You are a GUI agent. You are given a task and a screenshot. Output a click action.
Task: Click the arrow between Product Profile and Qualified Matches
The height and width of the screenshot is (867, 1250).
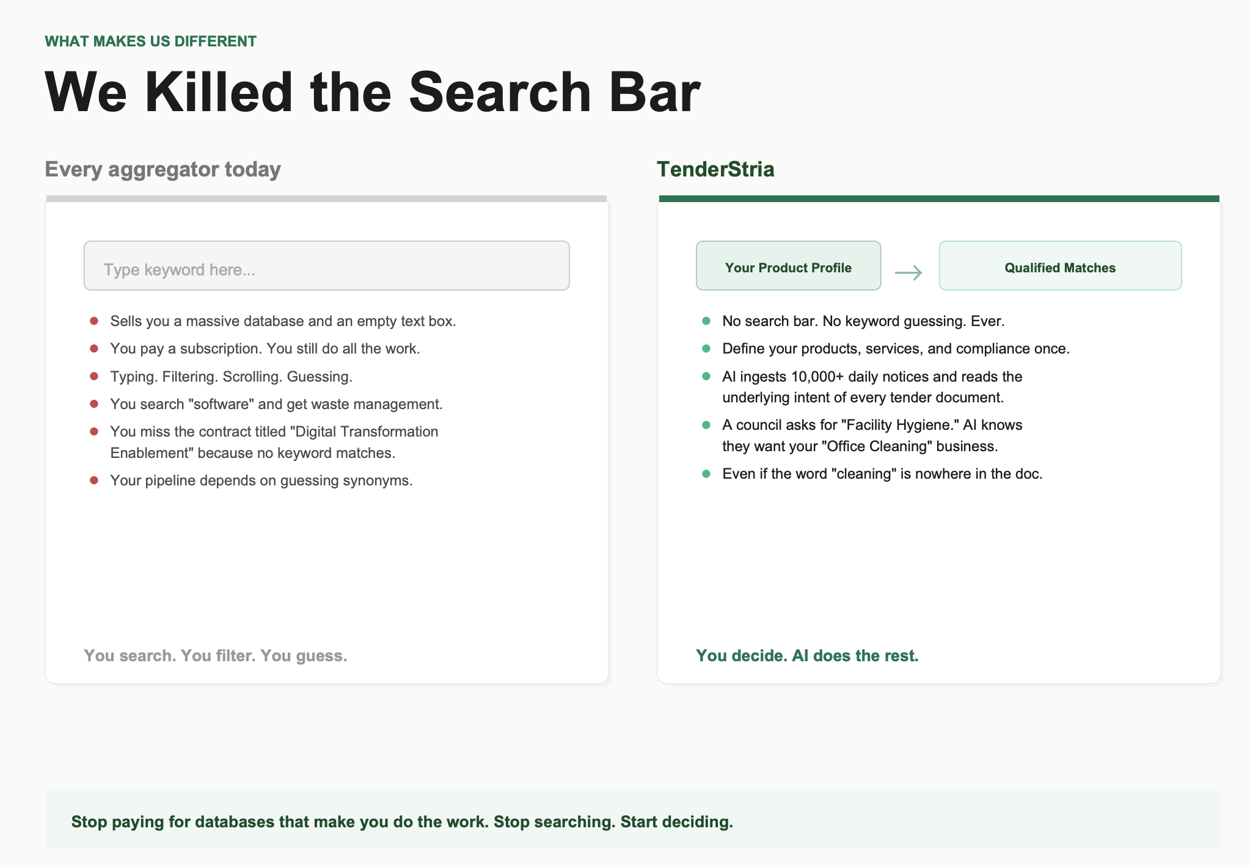[x=908, y=272]
